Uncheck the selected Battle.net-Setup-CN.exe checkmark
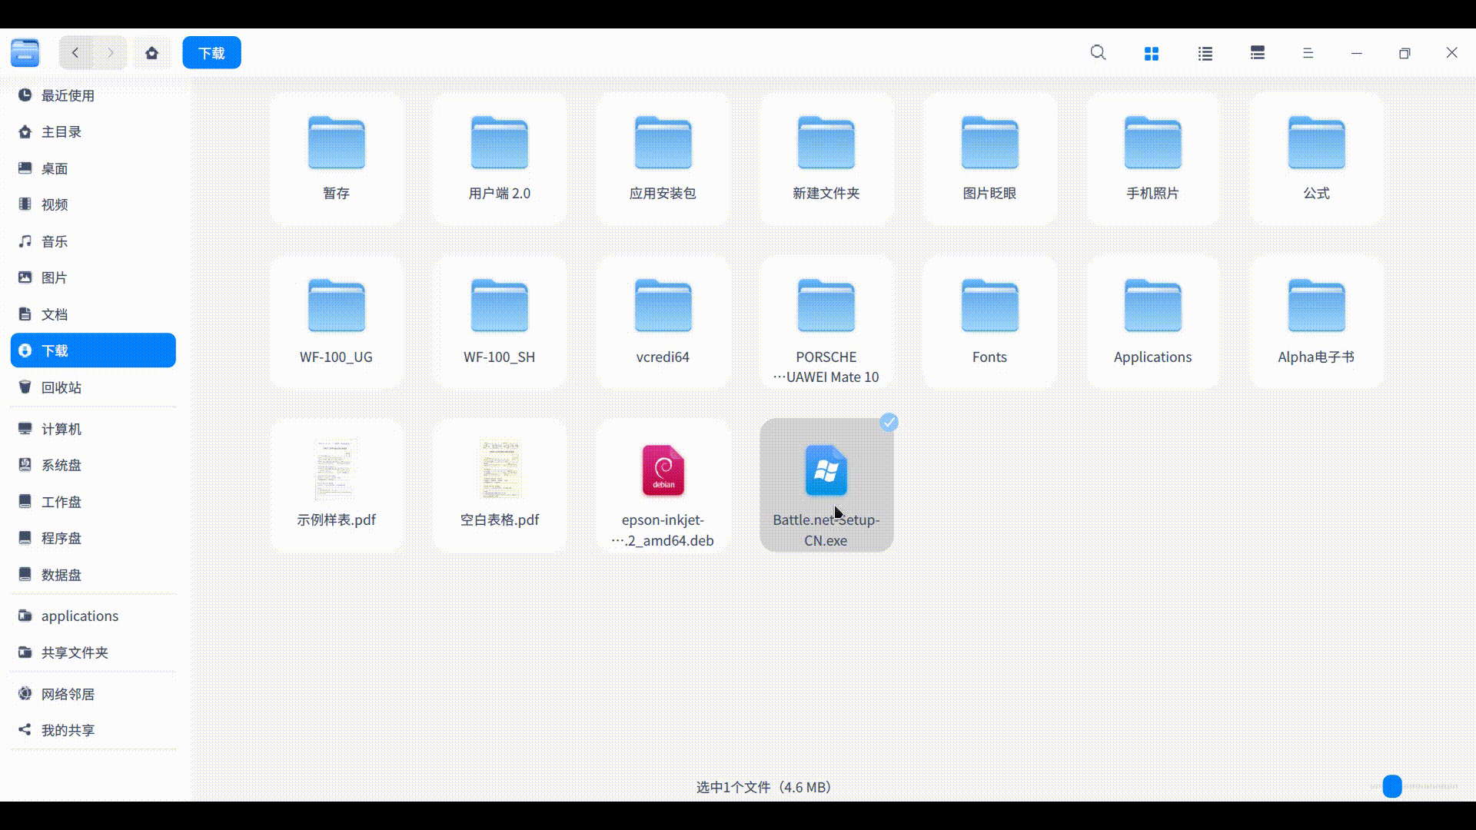Image resolution: width=1476 pixels, height=830 pixels. tap(889, 422)
